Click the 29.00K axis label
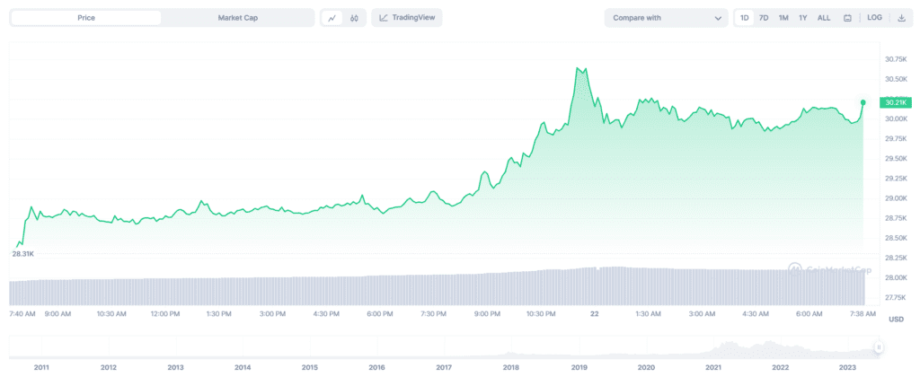920x377 pixels. 896,198
